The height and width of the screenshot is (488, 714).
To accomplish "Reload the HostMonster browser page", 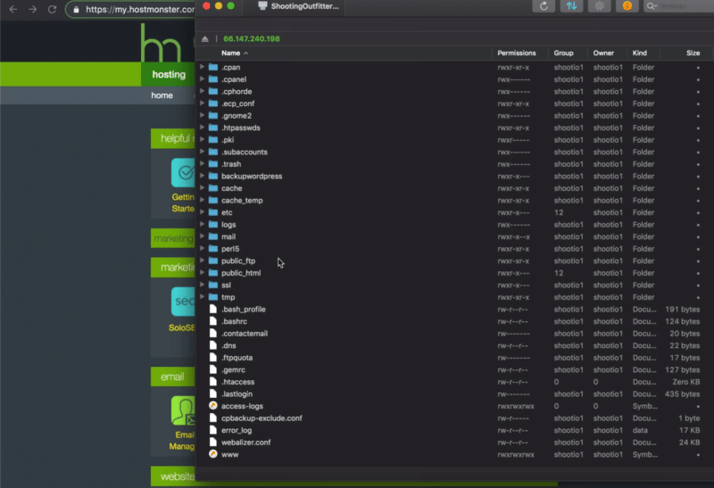I will (x=52, y=9).
